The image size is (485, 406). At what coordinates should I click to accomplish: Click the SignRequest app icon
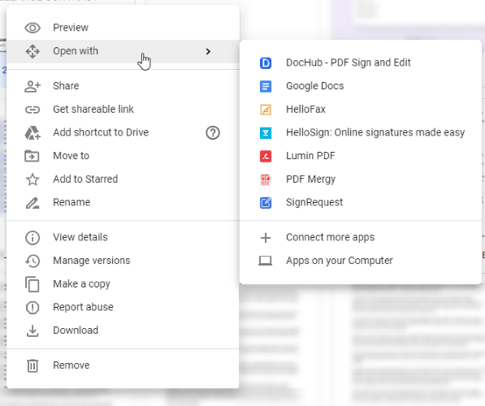266,203
